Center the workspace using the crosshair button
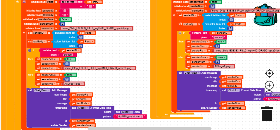Viewport: 280px width, 130px height. [269, 73]
